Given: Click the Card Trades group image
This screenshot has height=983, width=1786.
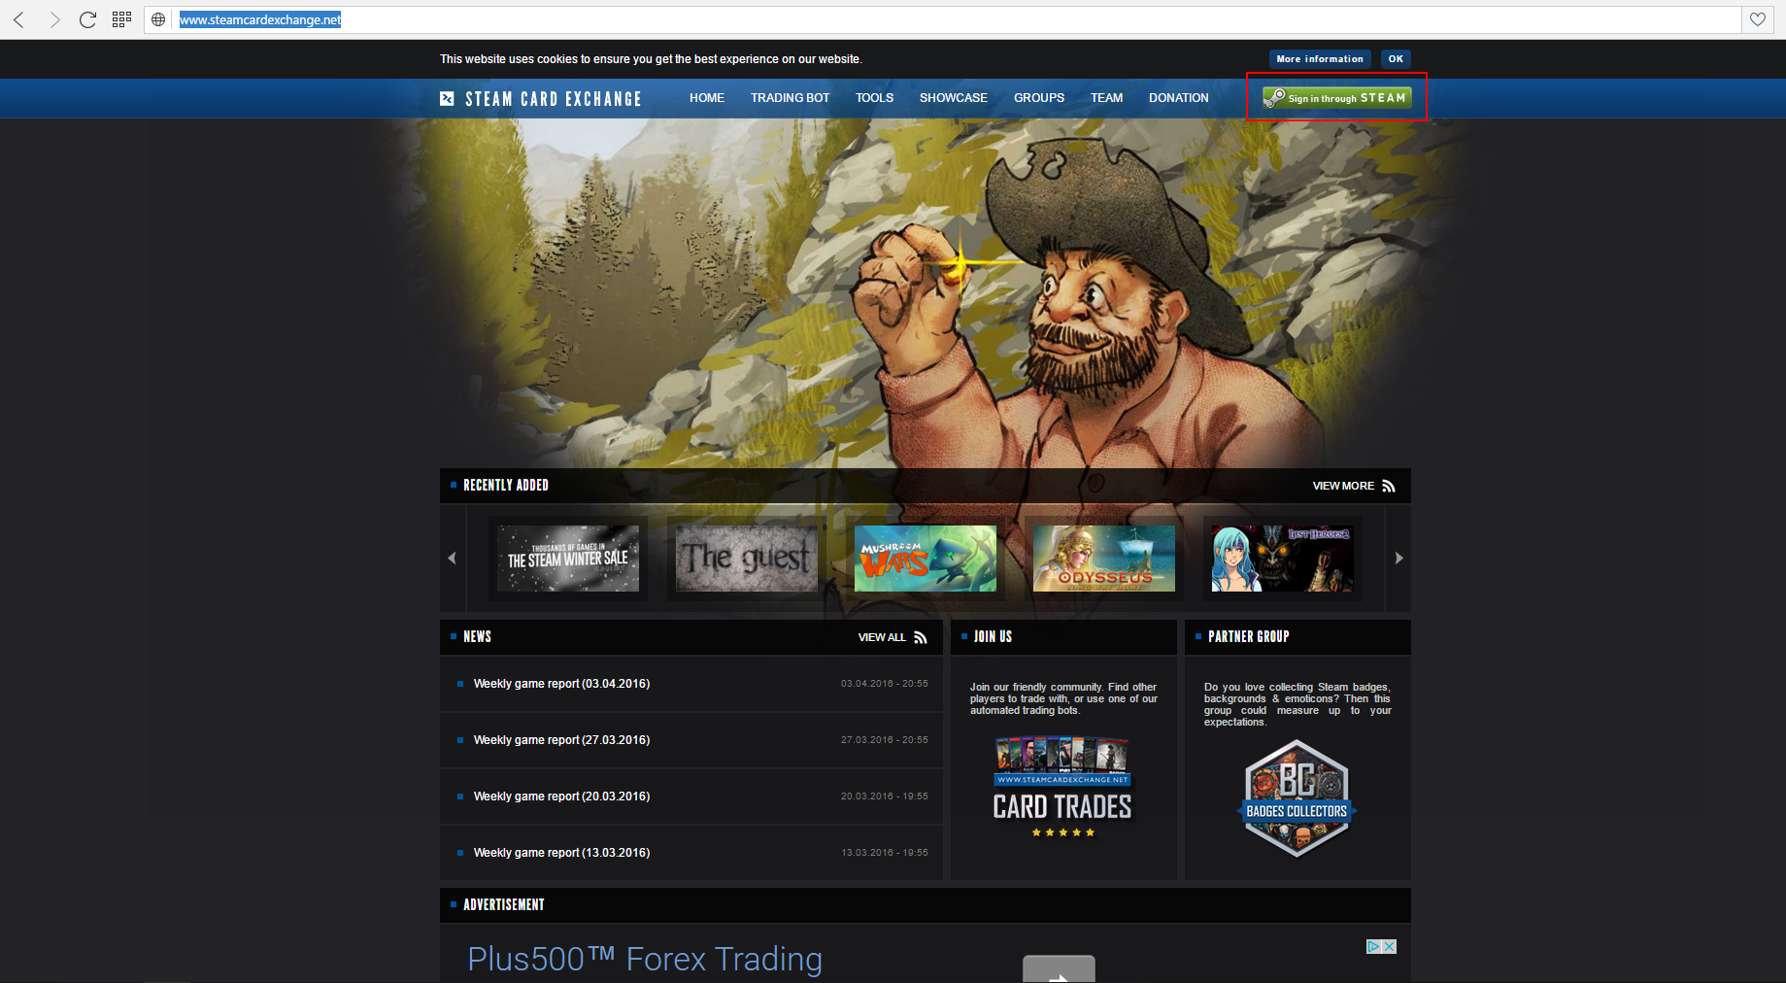Looking at the screenshot, I should pyautogui.click(x=1062, y=787).
